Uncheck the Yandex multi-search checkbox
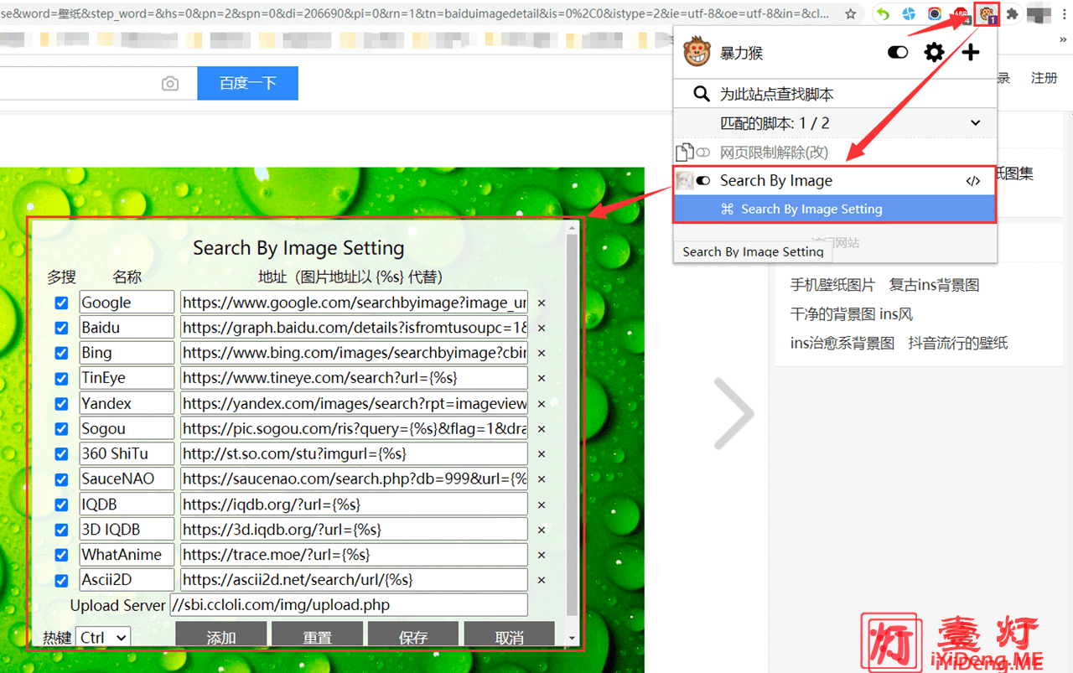 [61, 403]
